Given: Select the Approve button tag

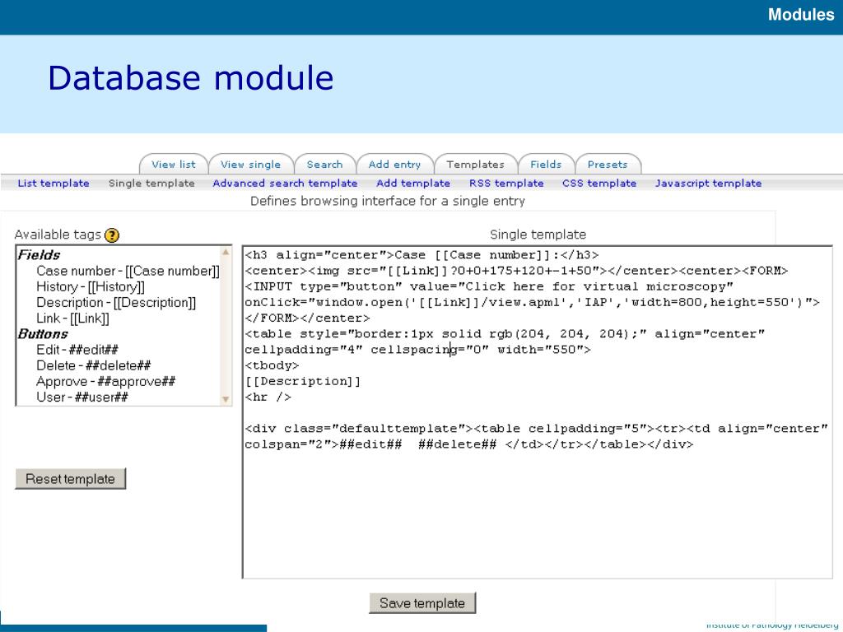Looking at the screenshot, I should click(x=105, y=381).
